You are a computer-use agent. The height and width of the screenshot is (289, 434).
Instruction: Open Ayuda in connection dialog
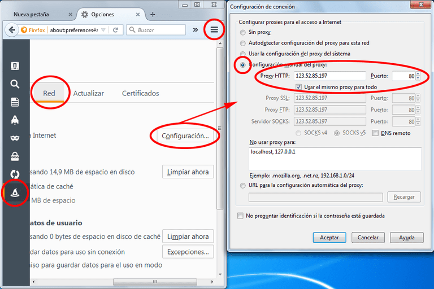(x=407, y=238)
